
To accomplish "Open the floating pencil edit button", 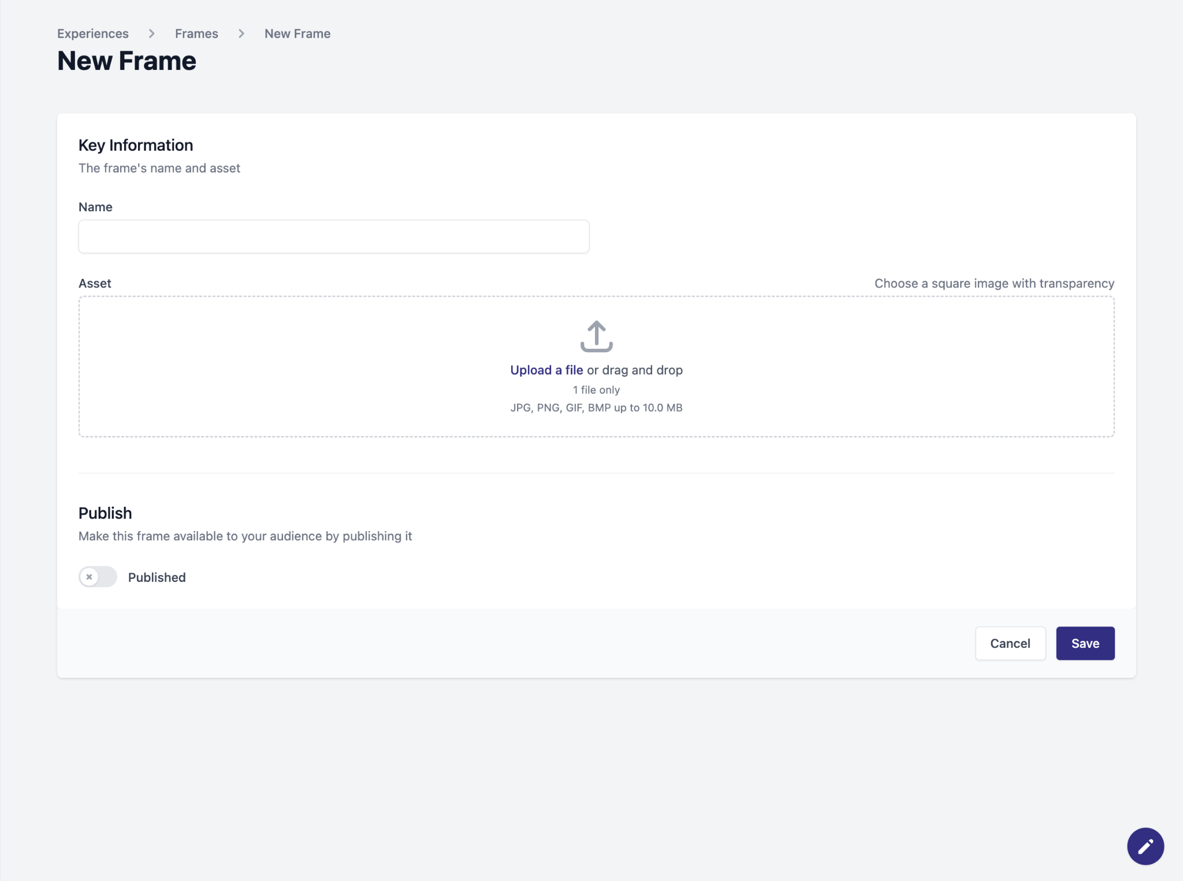I will click(1145, 846).
